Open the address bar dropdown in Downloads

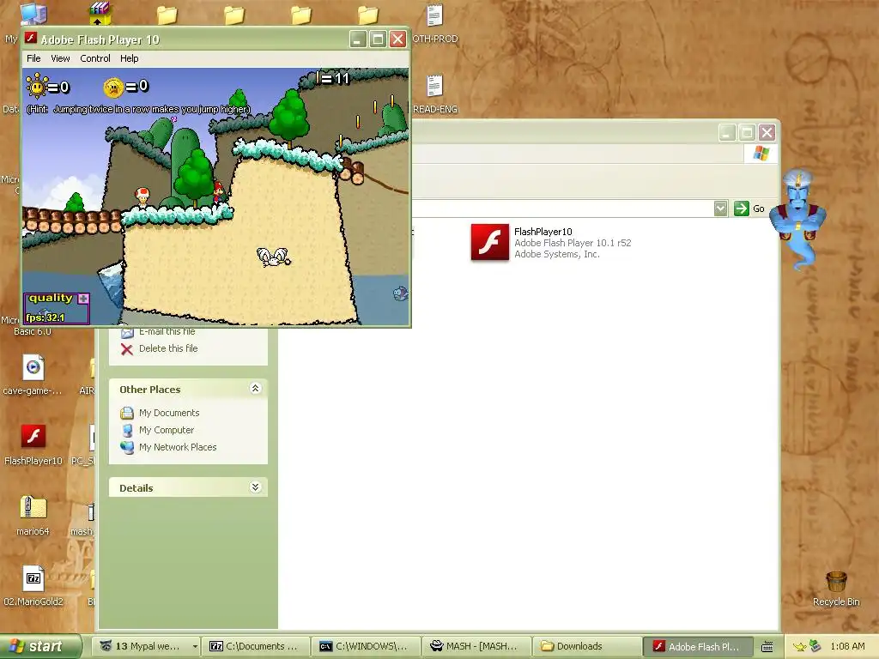click(x=720, y=209)
